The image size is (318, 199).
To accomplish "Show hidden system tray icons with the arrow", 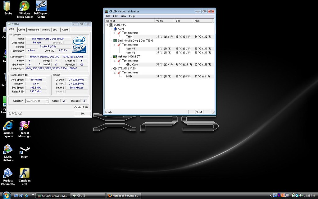I will 271,196.
